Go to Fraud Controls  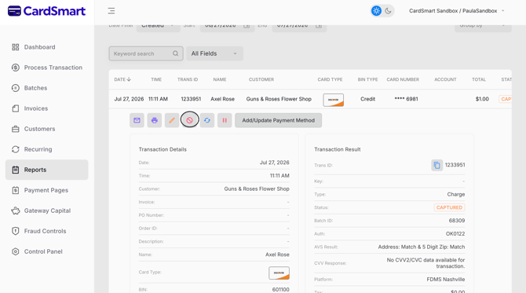pyautogui.click(x=46, y=231)
